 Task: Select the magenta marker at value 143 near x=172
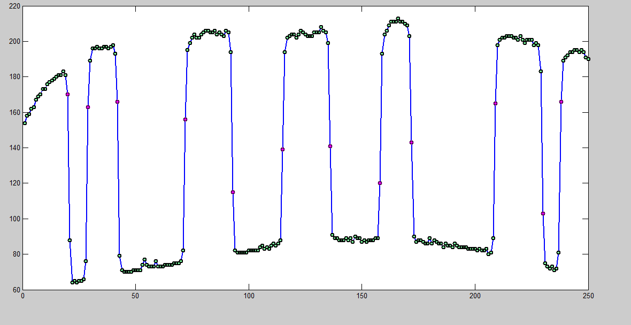coord(411,142)
